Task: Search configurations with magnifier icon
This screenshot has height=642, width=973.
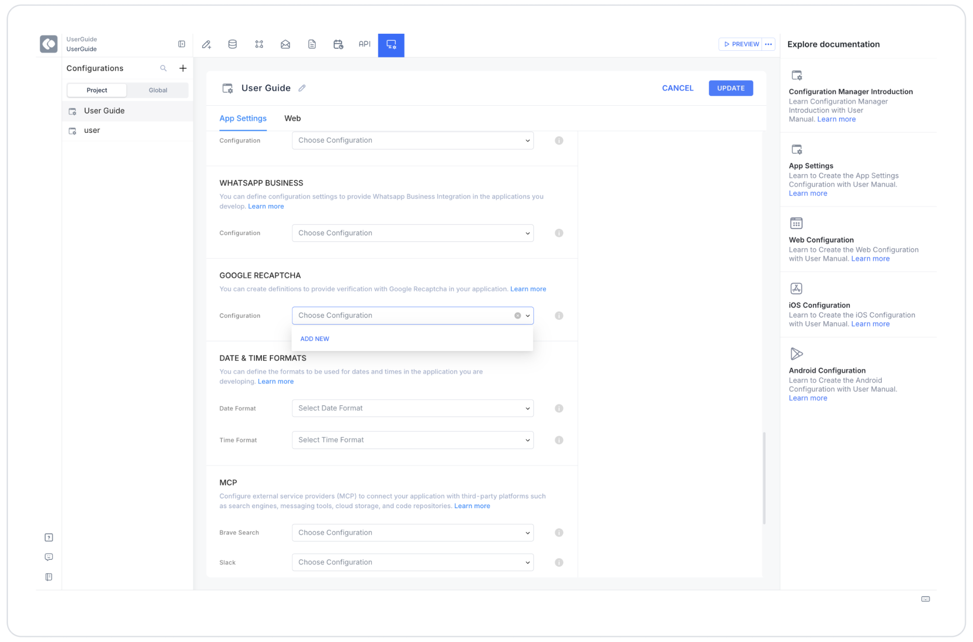Action: pos(163,68)
